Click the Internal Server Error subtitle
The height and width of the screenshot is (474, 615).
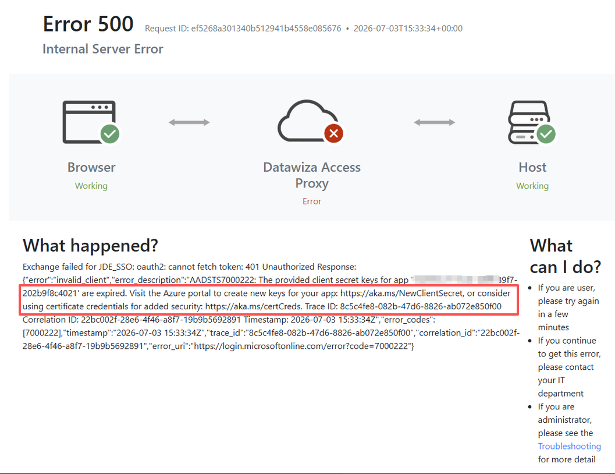(103, 49)
